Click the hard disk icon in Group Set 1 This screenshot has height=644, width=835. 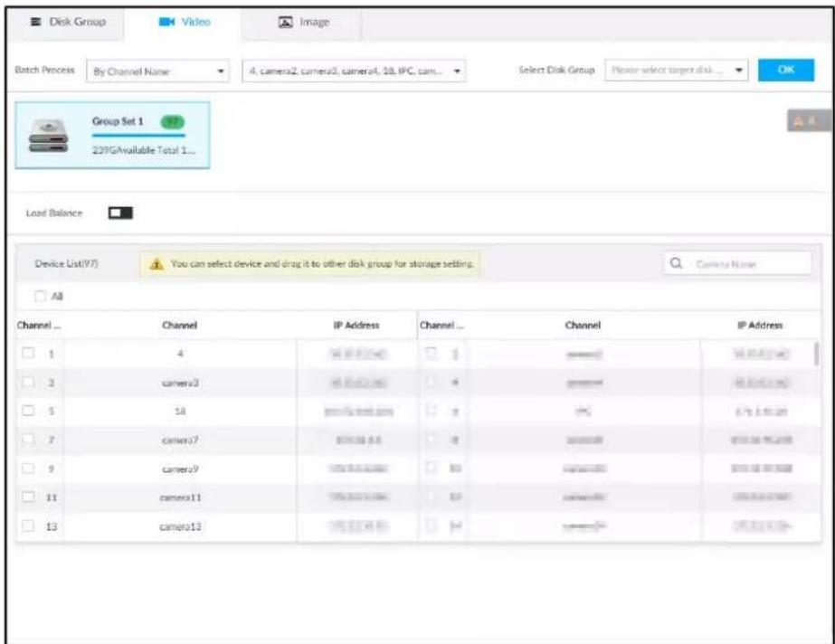(48, 136)
